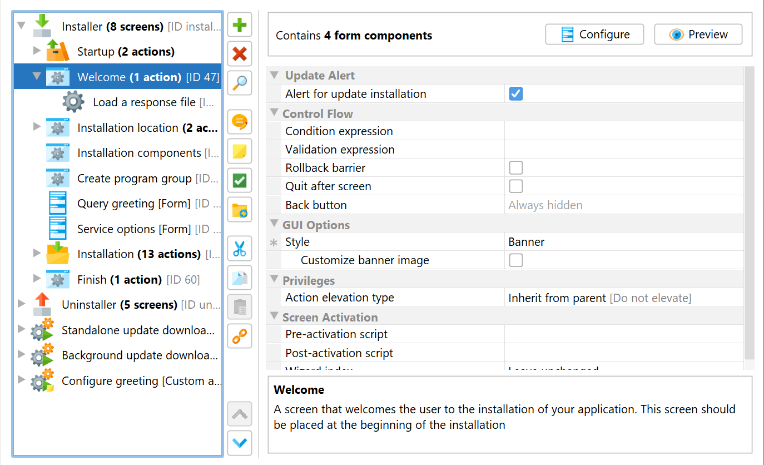This screenshot has height=465, width=764.
Task: Click the Service options form icon
Action: click(58, 229)
